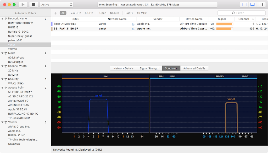The height and width of the screenshot is (153, 268).
Task: Switch to Advanced Details tab
Action: [x=194, y=68]
